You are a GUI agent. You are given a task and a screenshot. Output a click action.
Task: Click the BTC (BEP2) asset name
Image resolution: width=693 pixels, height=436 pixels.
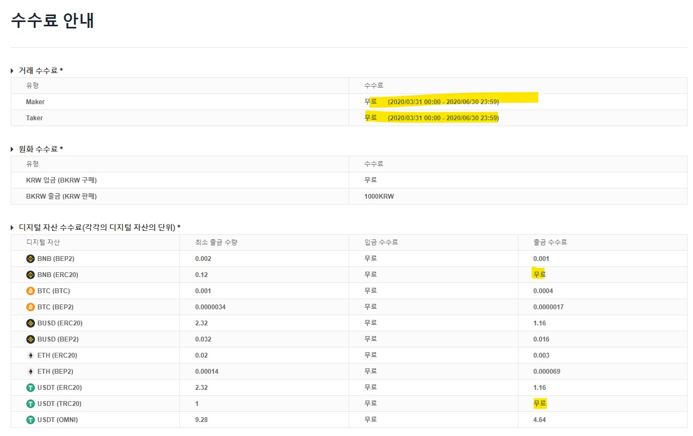pyautogui.click(x=56, y=307)
